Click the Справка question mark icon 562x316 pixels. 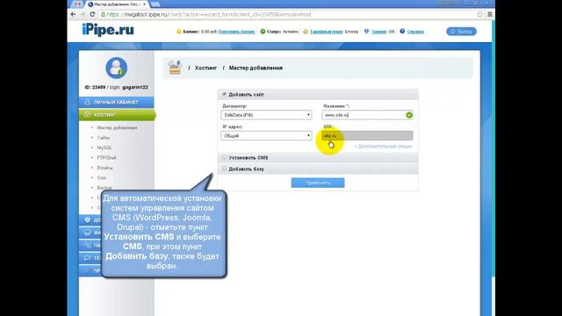pos(402,32)
